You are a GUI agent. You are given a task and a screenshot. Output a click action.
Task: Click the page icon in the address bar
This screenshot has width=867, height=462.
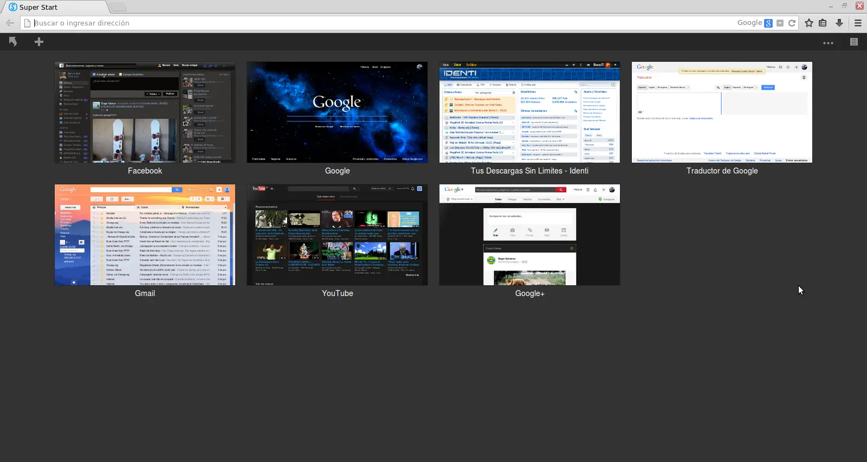(27, 23)
